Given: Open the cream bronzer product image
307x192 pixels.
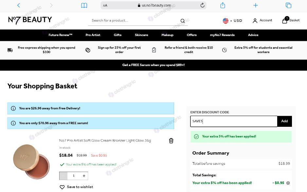Looking at the screenshot, I should 31,162.
